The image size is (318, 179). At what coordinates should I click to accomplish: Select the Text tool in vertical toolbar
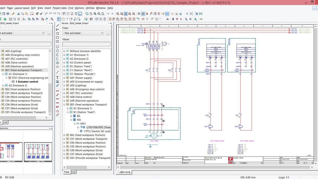click(x=58, y=78)
